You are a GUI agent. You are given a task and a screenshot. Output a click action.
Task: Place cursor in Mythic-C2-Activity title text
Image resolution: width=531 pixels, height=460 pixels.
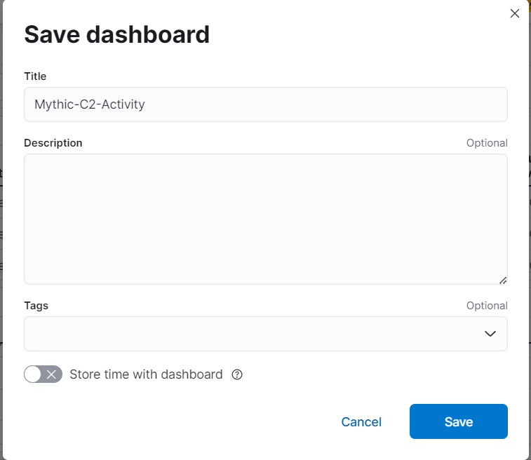tap(90, 104)
